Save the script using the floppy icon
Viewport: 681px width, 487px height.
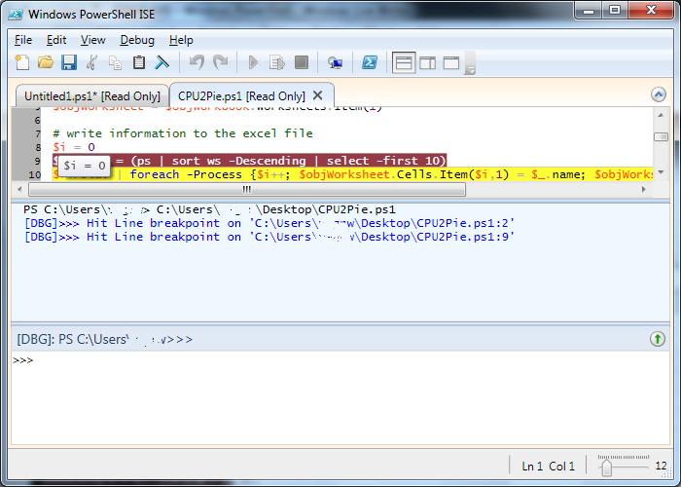(69, 62)
